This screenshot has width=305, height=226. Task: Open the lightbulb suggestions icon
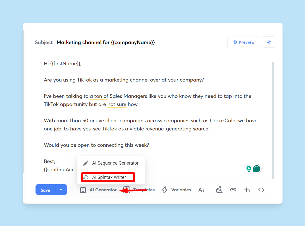(249, 169)
